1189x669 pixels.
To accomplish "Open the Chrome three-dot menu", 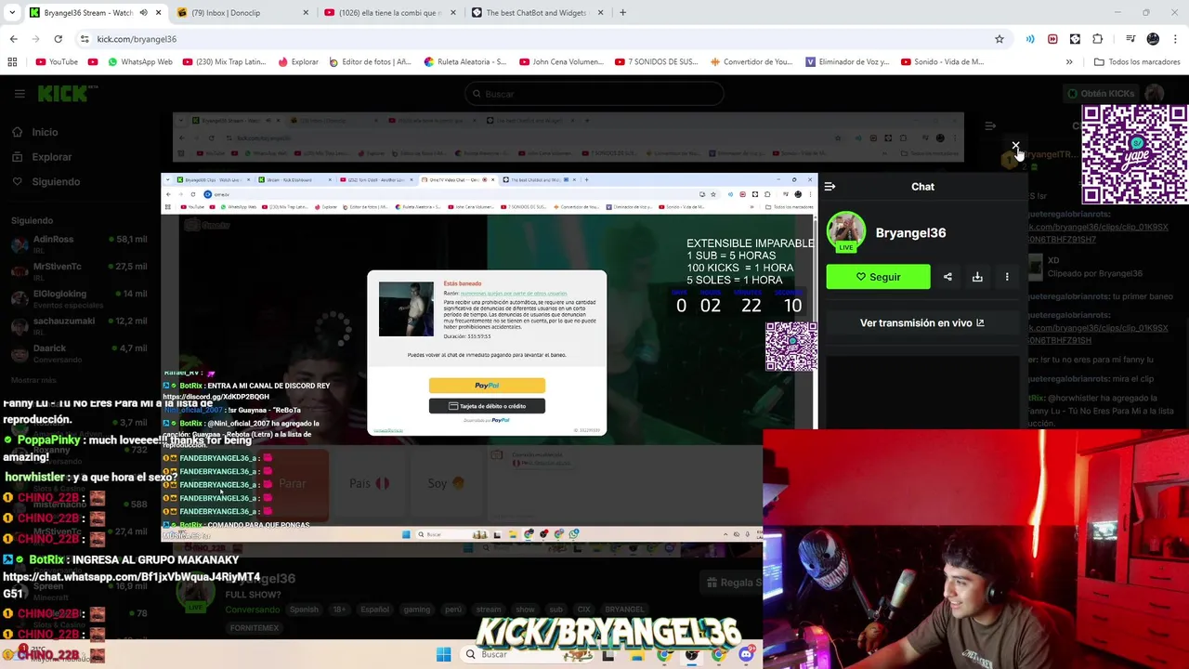I will click(x=1175, y=39).
